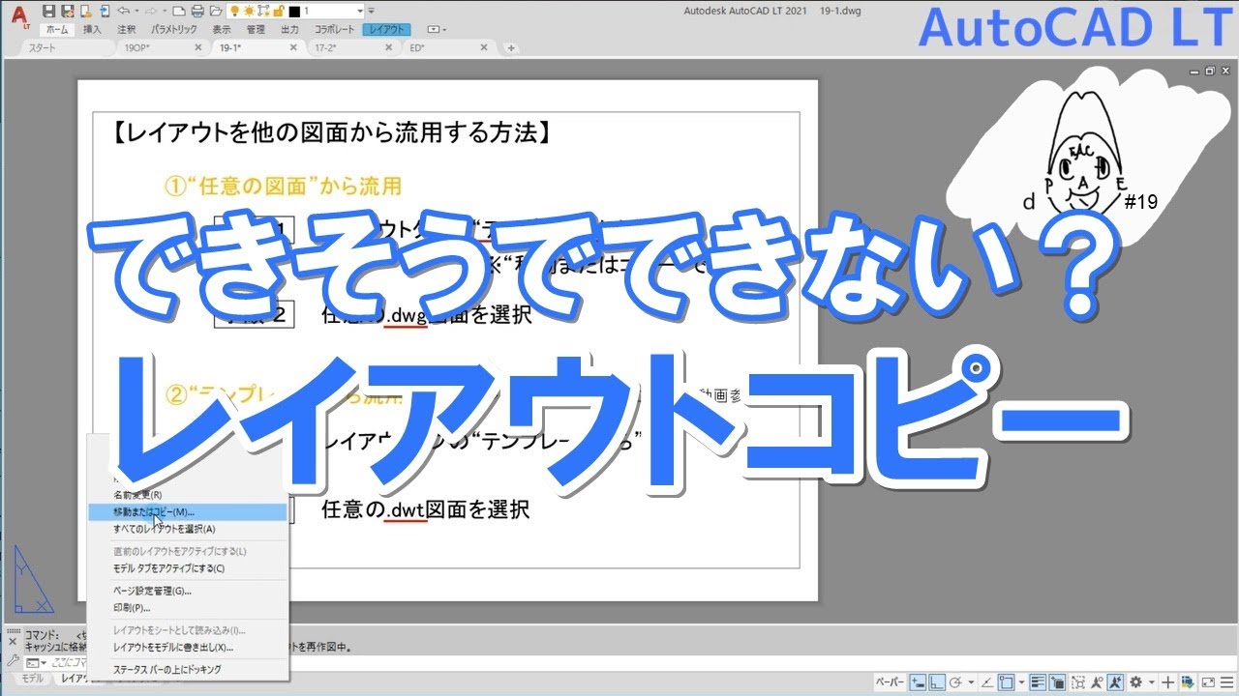Open the Object Snap settings dropdown
Image resolution: width=1239 pixels, height=696 pixels.
1021,681
